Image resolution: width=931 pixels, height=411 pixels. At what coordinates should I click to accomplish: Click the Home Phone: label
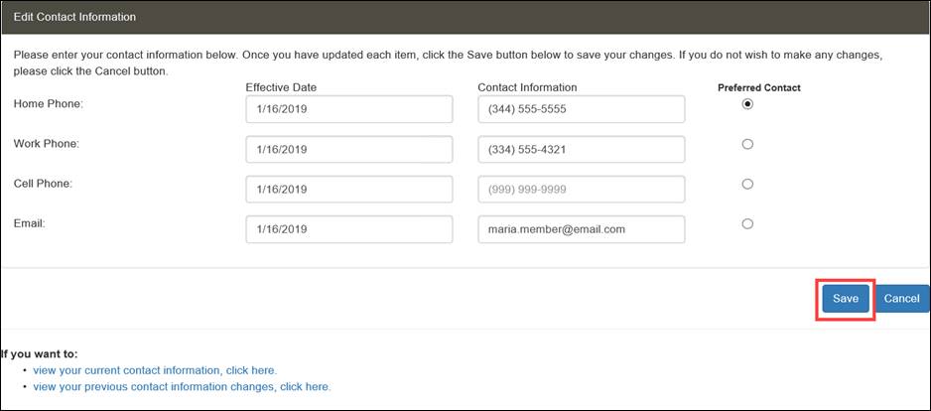(x=50, y=104)
